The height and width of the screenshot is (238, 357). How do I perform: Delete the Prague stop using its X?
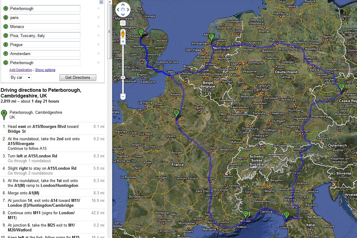pyautogui.click(x=98, y=45)
